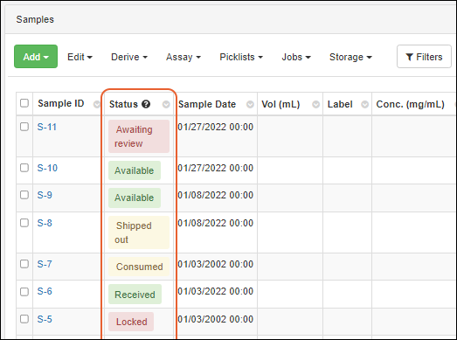Click the Status help question-mark icon
457x340 pixels.
click(x=146, y=104)
